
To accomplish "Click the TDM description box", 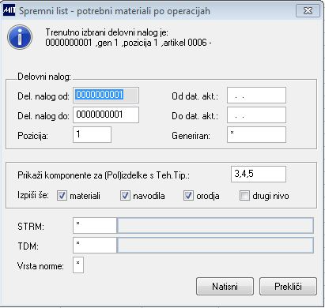I will tap(215, 245).
